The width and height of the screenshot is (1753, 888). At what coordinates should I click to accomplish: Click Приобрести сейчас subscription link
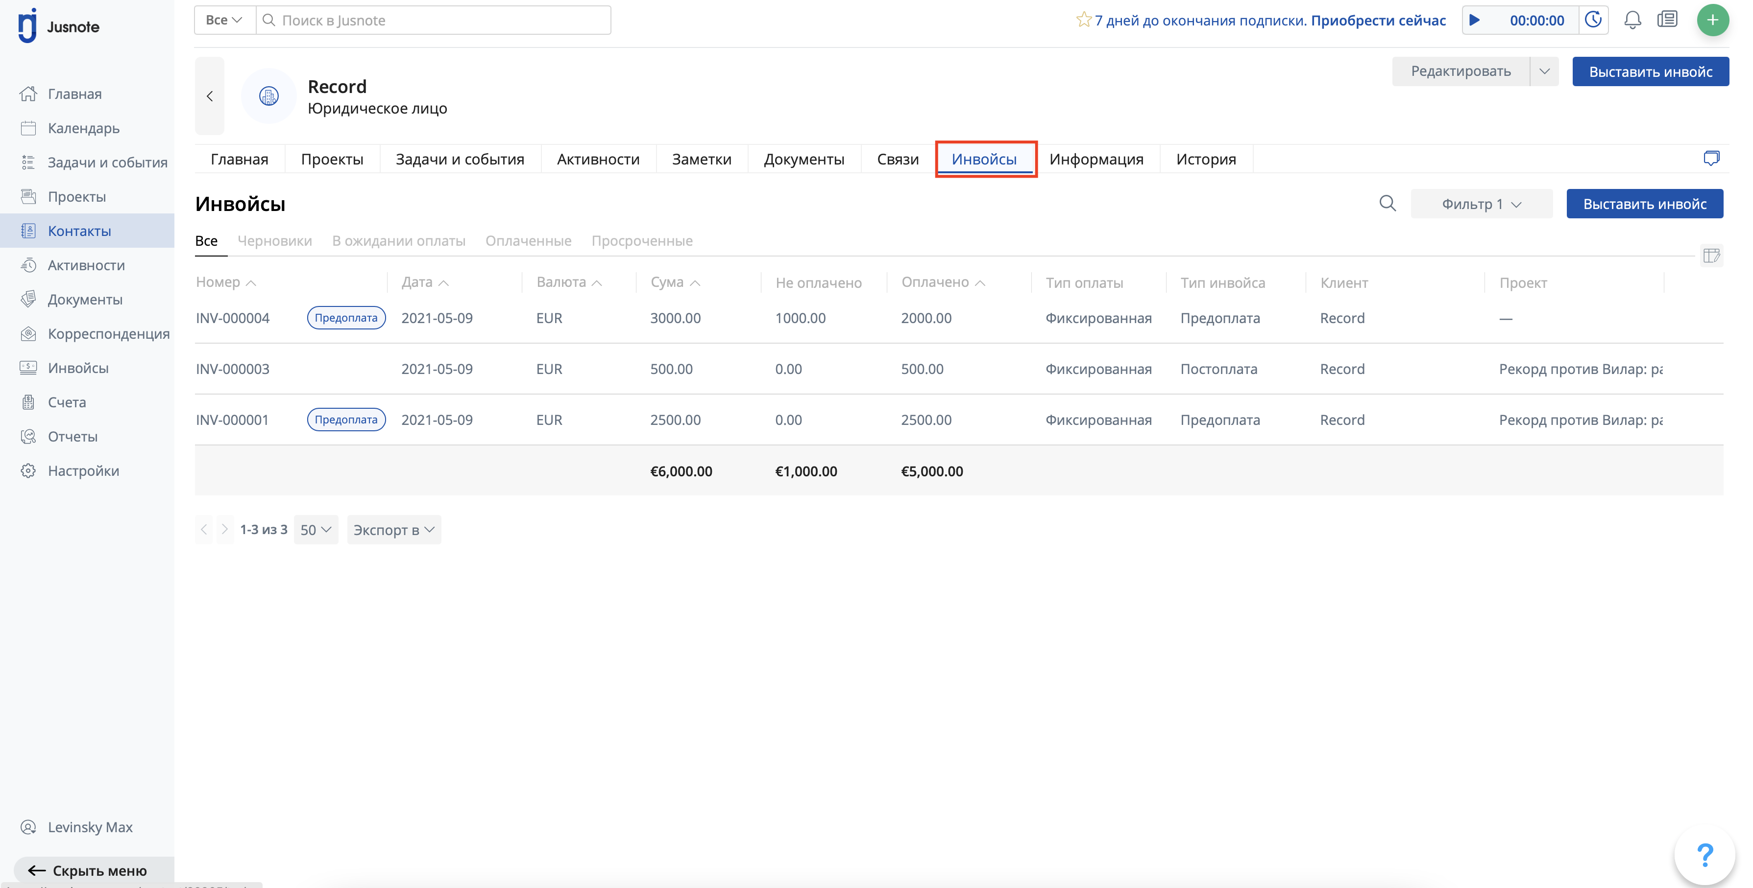click(1378, 21)
